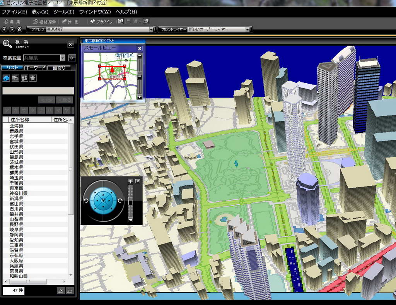Open the プラグイン plugin button

point(101,22)
